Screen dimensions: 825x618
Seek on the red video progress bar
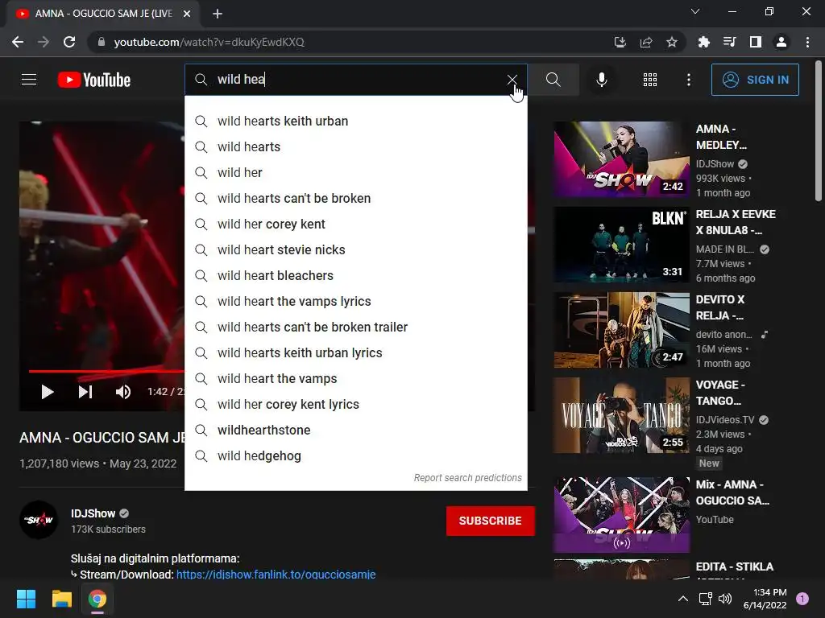(x=106, y=371)
